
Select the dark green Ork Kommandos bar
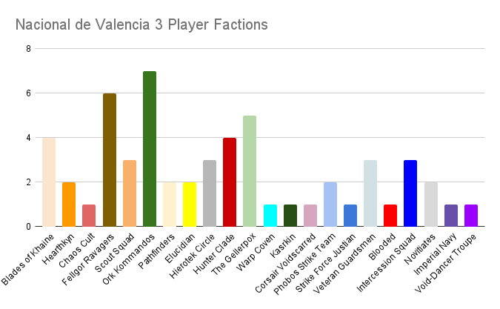click(x=150, y=148)
